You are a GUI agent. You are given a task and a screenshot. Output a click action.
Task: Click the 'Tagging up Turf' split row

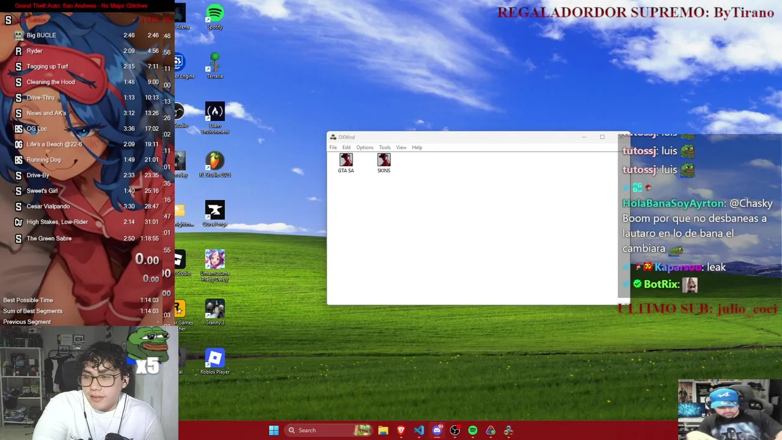point(87,66)
